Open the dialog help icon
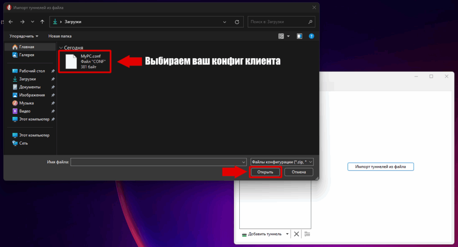 (x=311, y=36)
